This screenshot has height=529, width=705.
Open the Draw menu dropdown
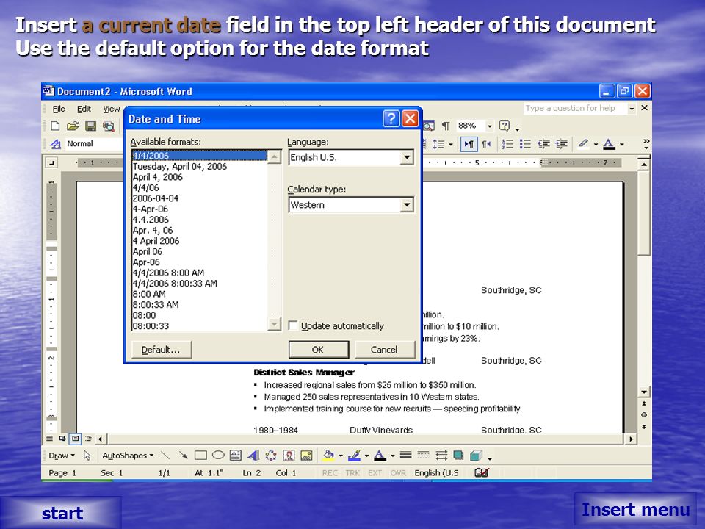pos(62,456)
